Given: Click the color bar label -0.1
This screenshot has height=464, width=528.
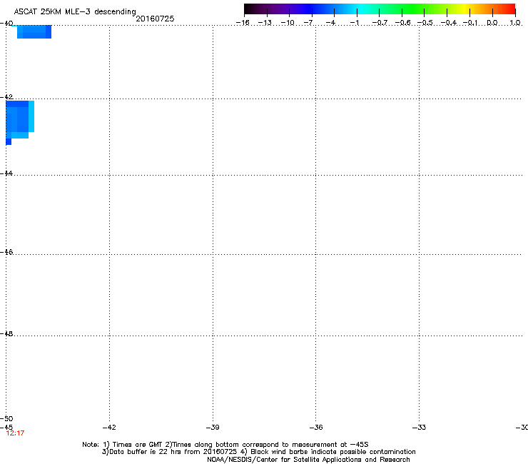Looking at the screenshot, I should [x=470, y=23].
